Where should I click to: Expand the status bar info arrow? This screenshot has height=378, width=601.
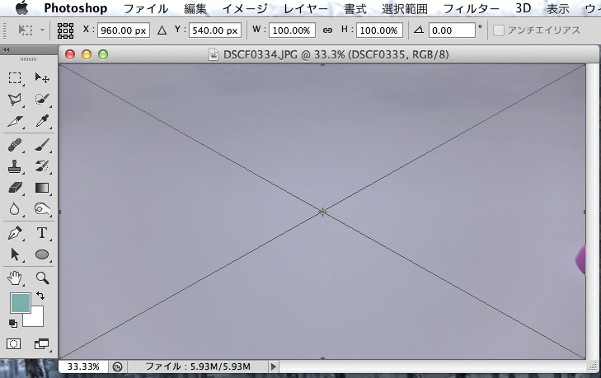click(x=273, y=366)
